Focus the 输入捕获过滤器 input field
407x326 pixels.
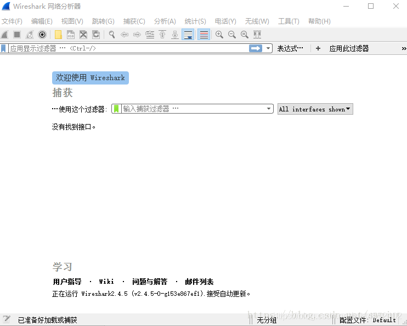pos(194,109)
